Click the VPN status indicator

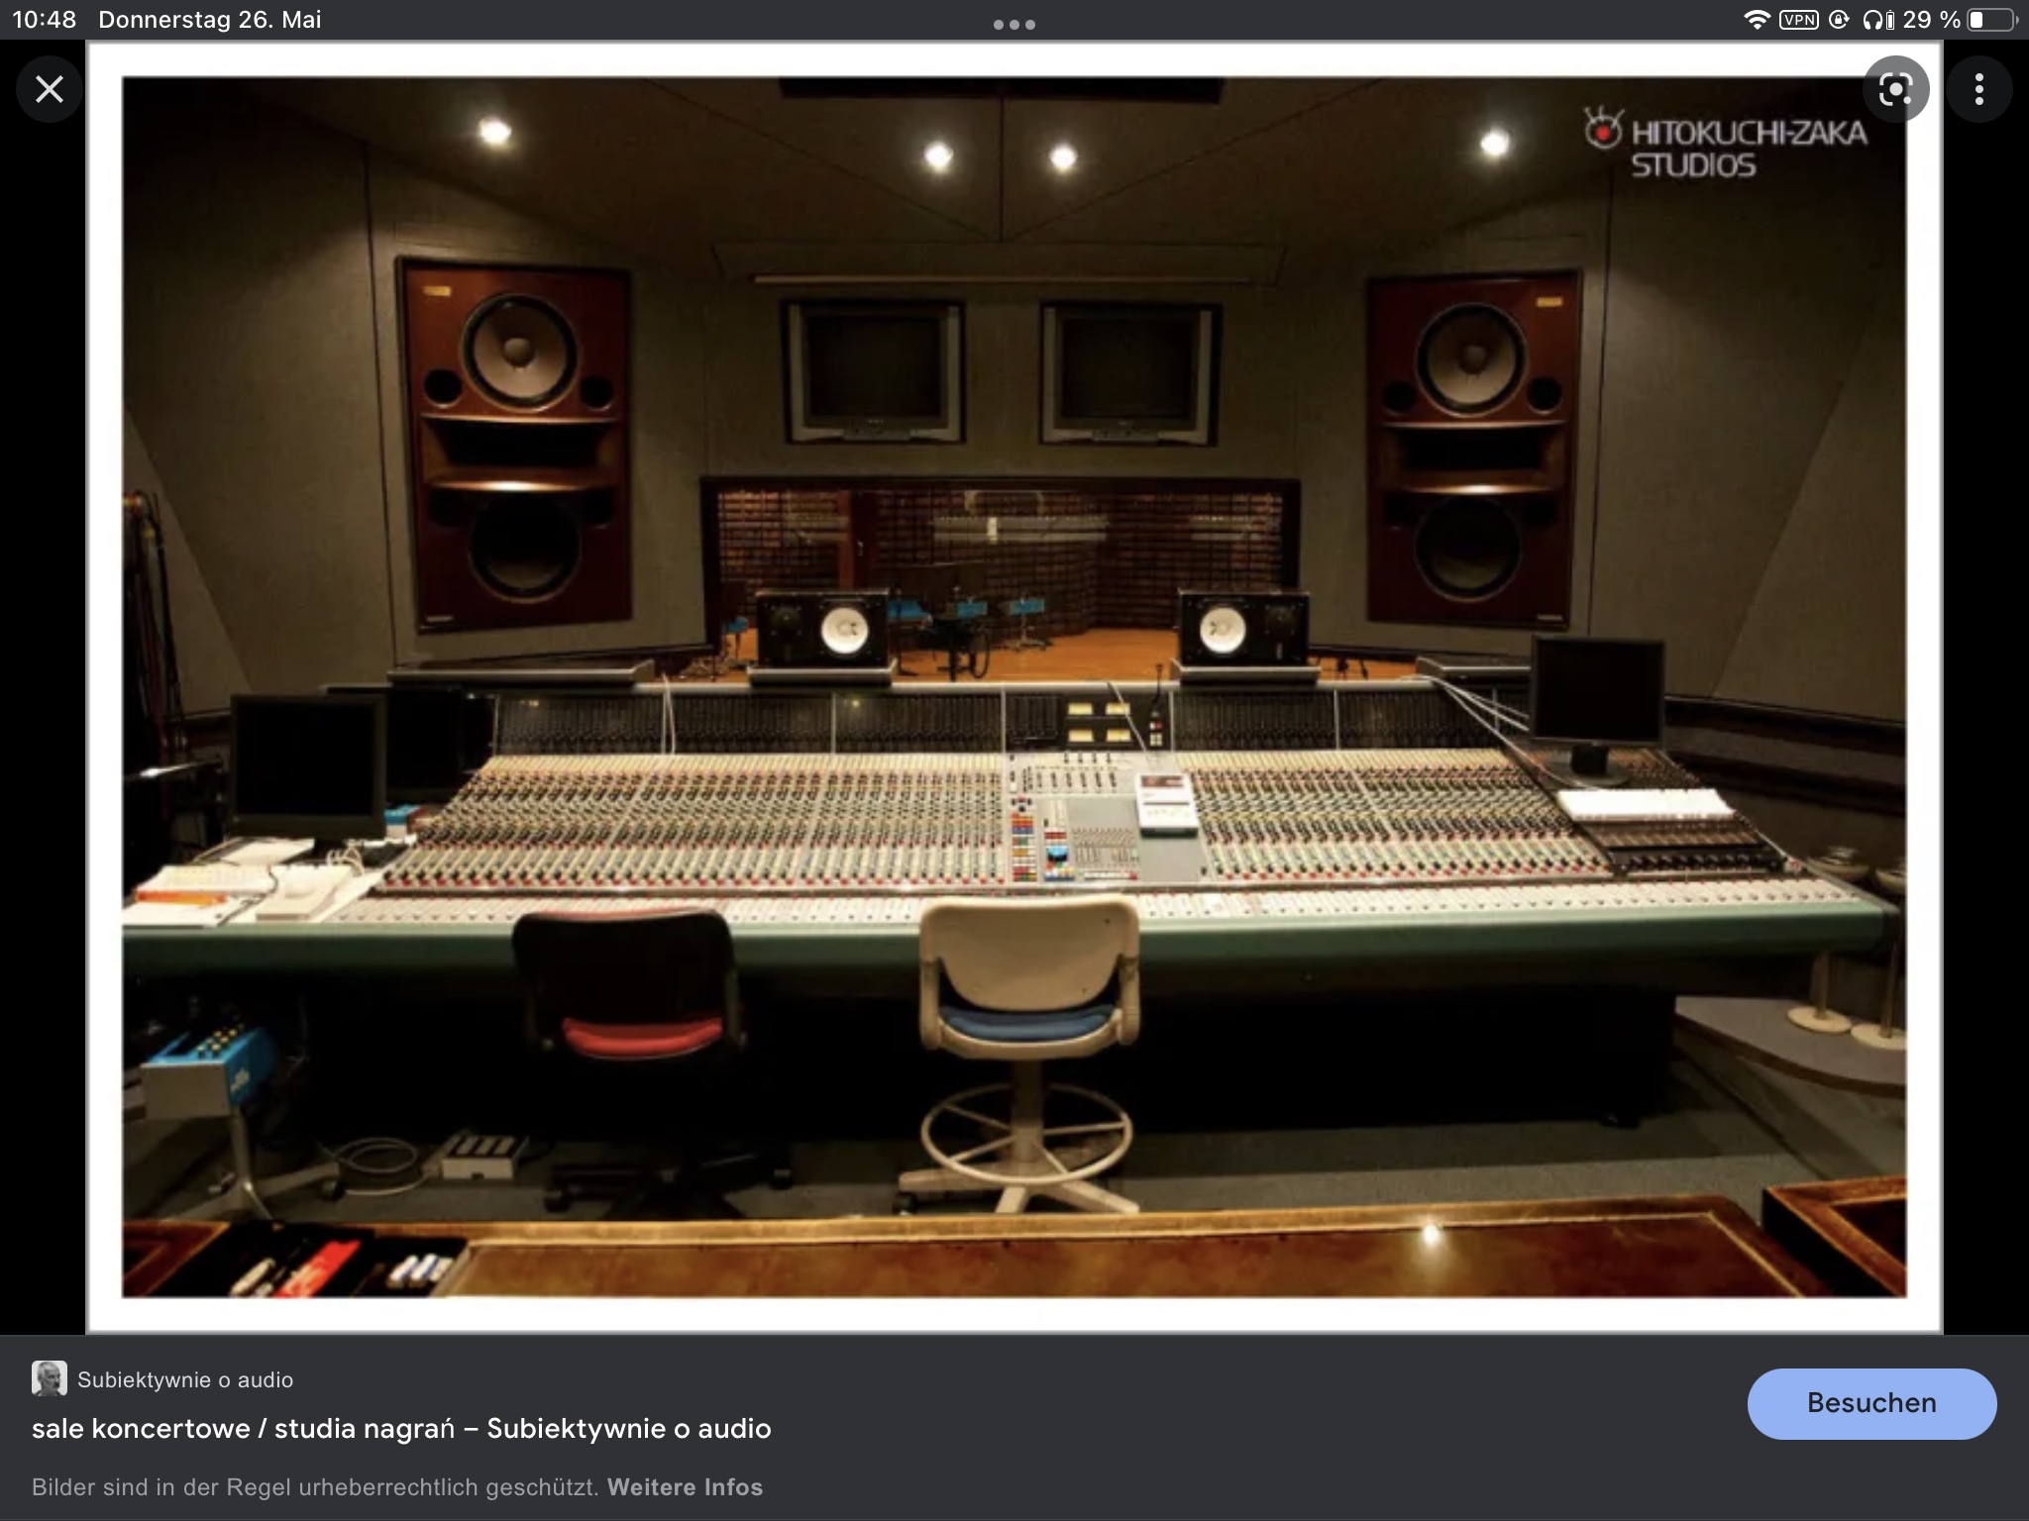tap(1798, 20)
